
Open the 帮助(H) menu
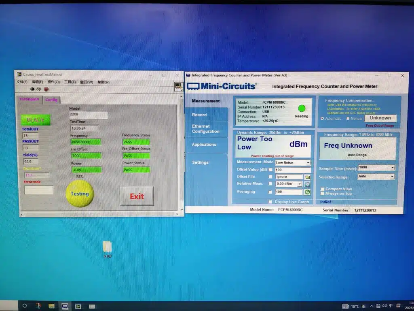(103, 82)
